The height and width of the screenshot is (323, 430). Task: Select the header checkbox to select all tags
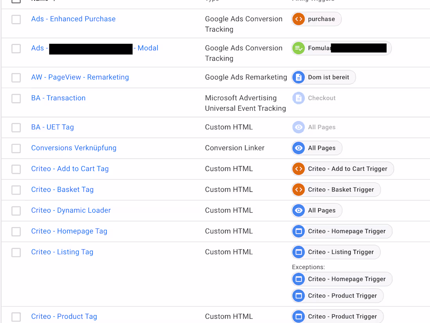click(x=16, y=1)
